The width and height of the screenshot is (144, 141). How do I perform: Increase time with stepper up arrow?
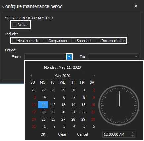click(132, 133)
